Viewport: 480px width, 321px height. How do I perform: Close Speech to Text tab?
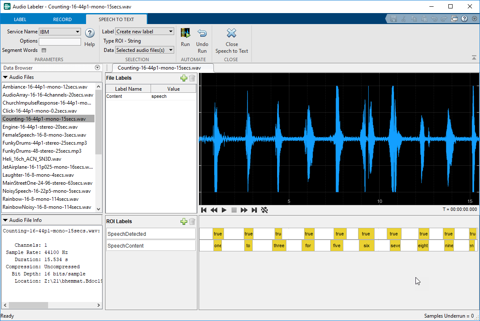click(232, 34)
